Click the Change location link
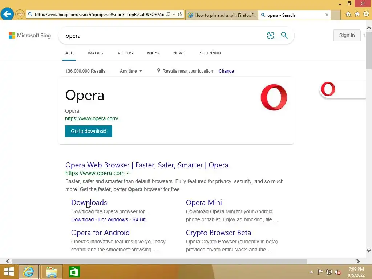Viewport: 372px width, 279px height. click(x=226, y=71)
